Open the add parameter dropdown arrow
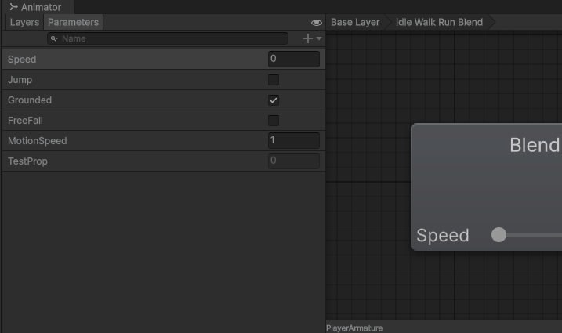Image resolution: width=562 pixels, height=333 pixels. (319, 38)
